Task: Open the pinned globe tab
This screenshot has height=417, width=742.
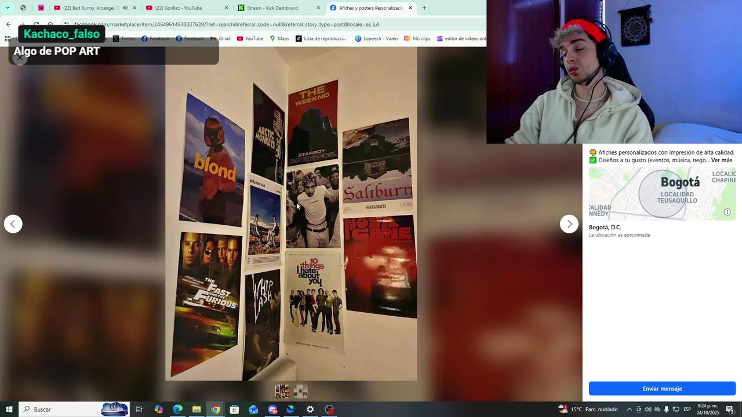Action: click(23, 8)
